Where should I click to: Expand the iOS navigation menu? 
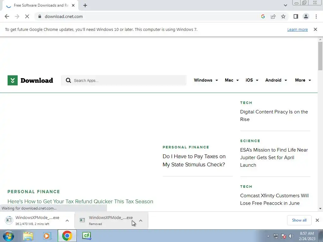click(x=252, y=80)
